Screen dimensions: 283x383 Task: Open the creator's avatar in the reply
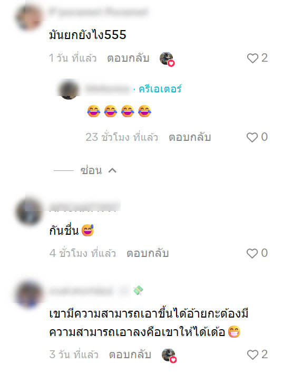tap(69, 89)
